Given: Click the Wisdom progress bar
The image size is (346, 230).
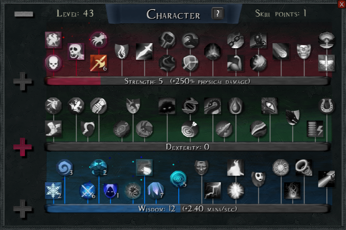Looking at the screenshot, I should pyautogui.click(x=188, y=209).
